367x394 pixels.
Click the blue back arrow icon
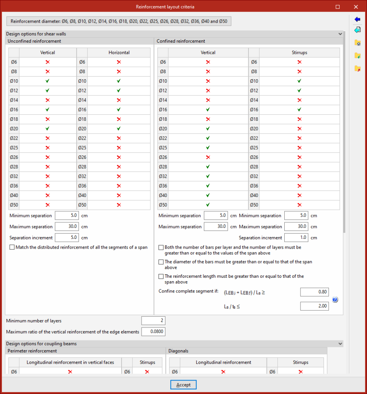[357, 19]
